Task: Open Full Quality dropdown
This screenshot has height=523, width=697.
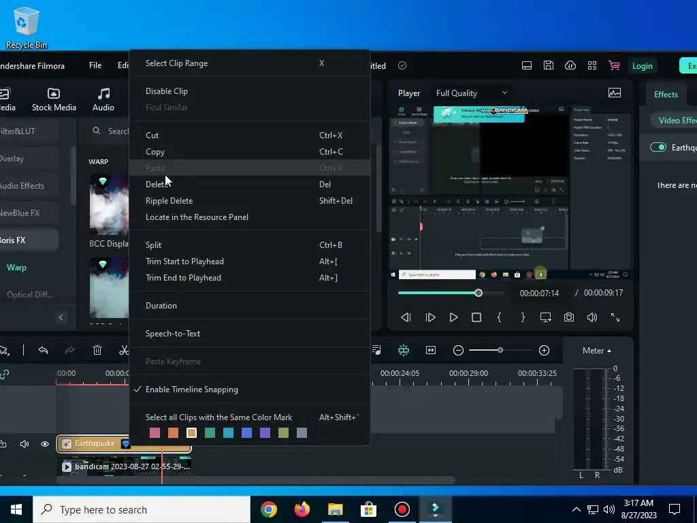Action: pyautogui.click(x=472, y=93)
